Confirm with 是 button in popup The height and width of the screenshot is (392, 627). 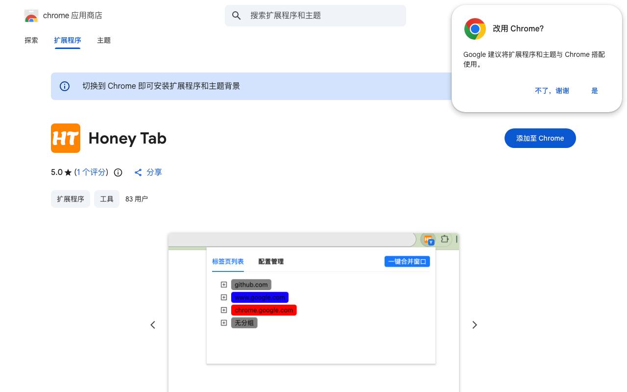(595, 91)
